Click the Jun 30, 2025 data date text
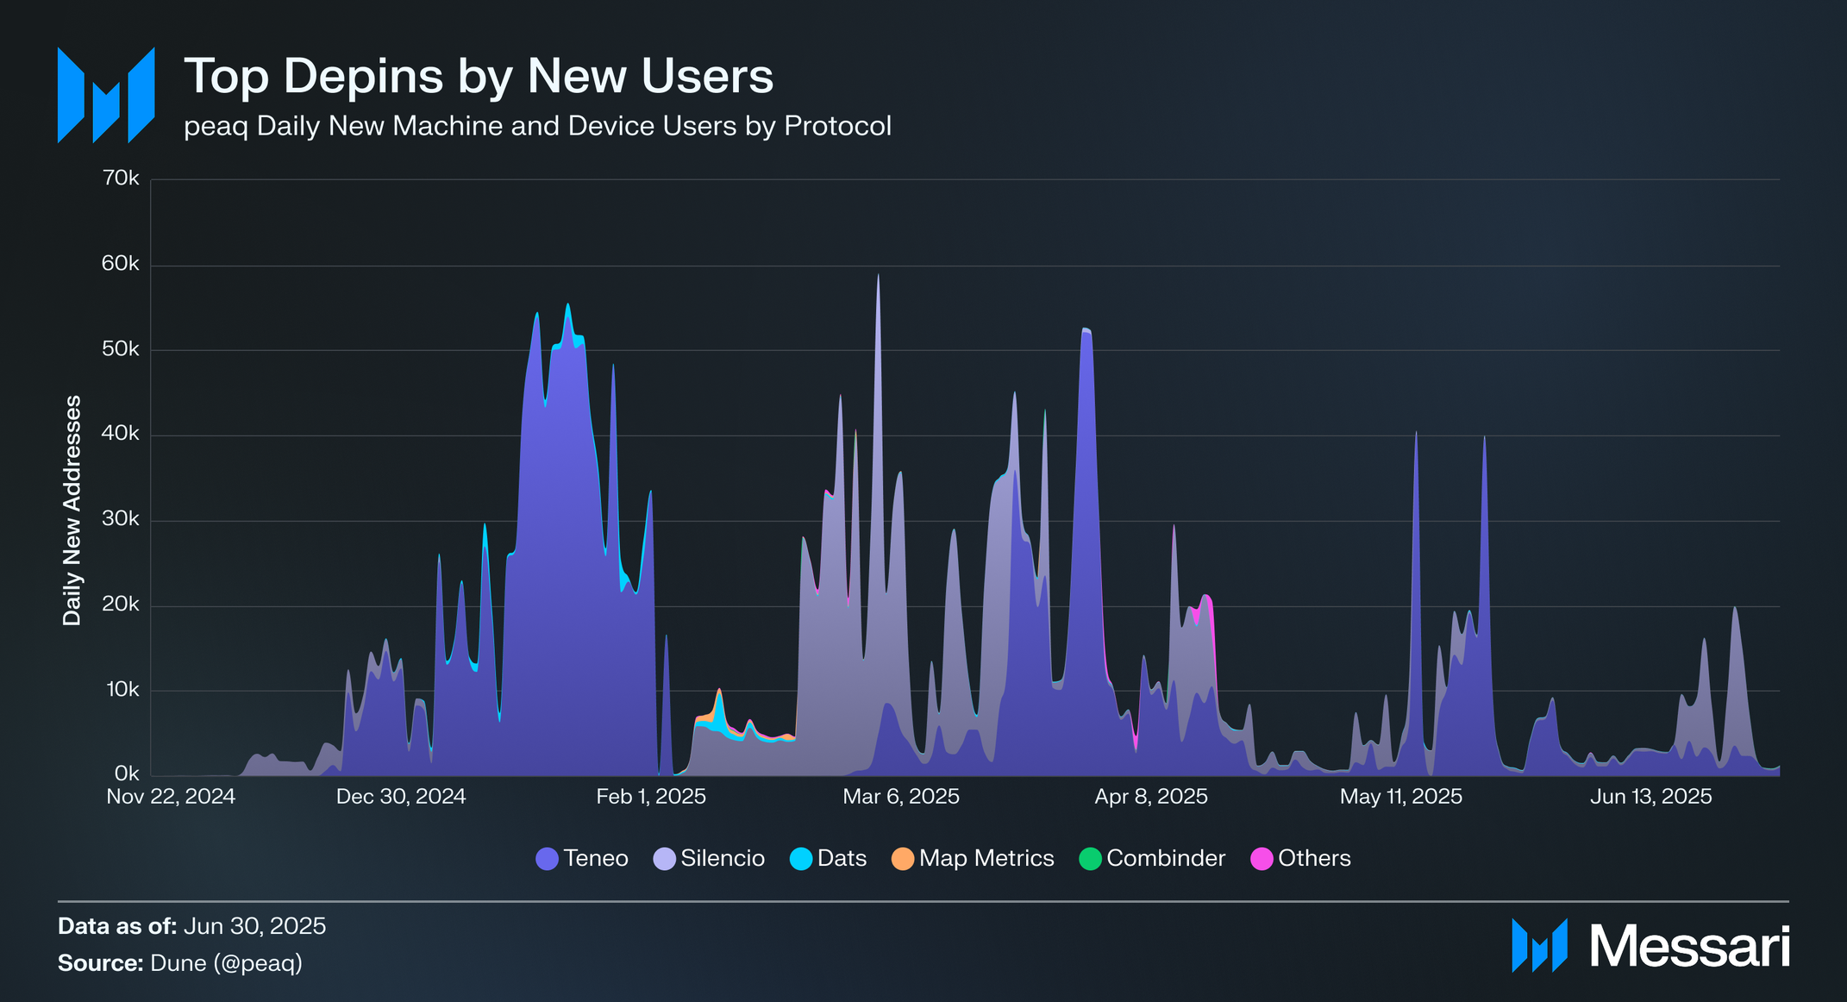Screen dimensions: 1847x1002 pos(254,926)
